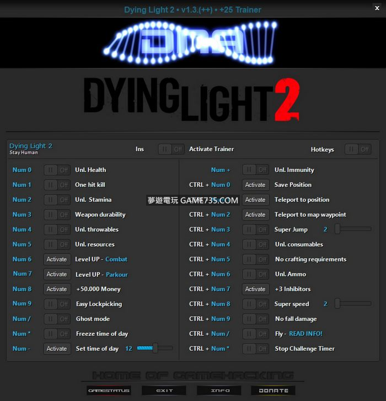Click Activate for +3 Inhibitors
The image size is (386, 401).
click(x=255, y=289)
